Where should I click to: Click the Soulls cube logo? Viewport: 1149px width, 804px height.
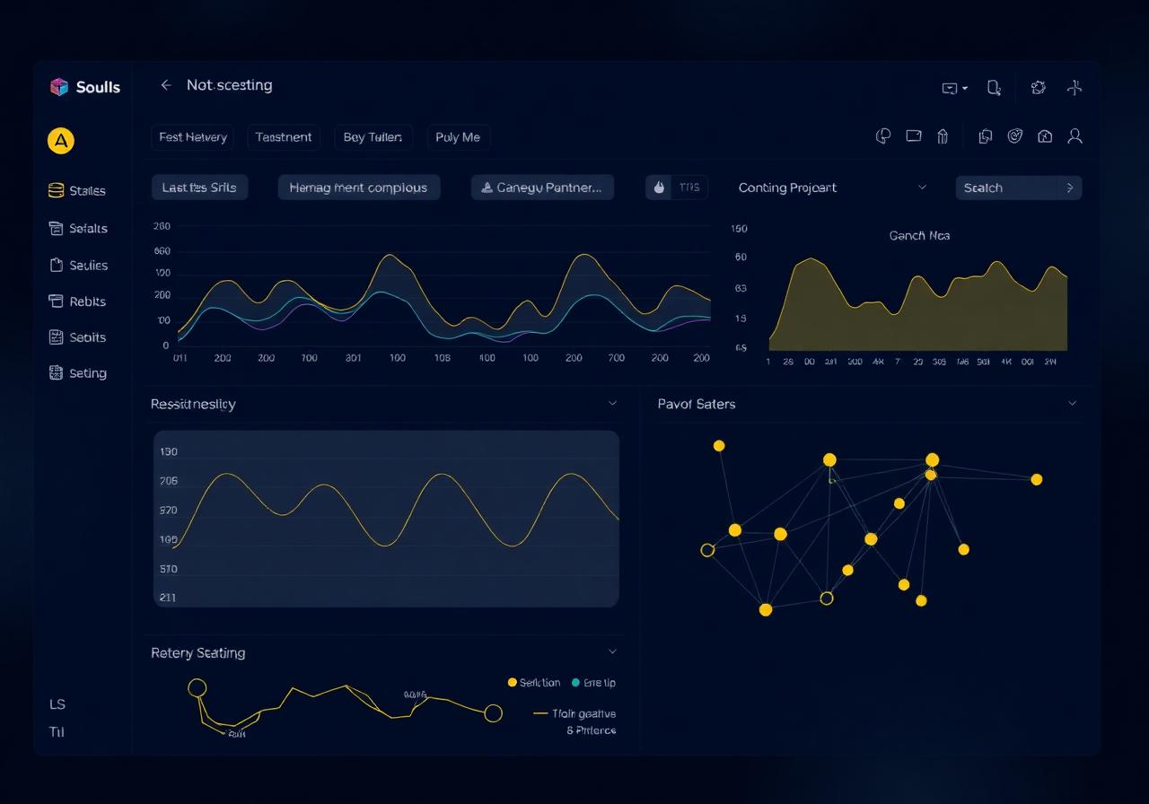click(59, 87)
